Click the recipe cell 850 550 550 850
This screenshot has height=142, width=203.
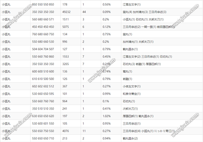point(43,4)
